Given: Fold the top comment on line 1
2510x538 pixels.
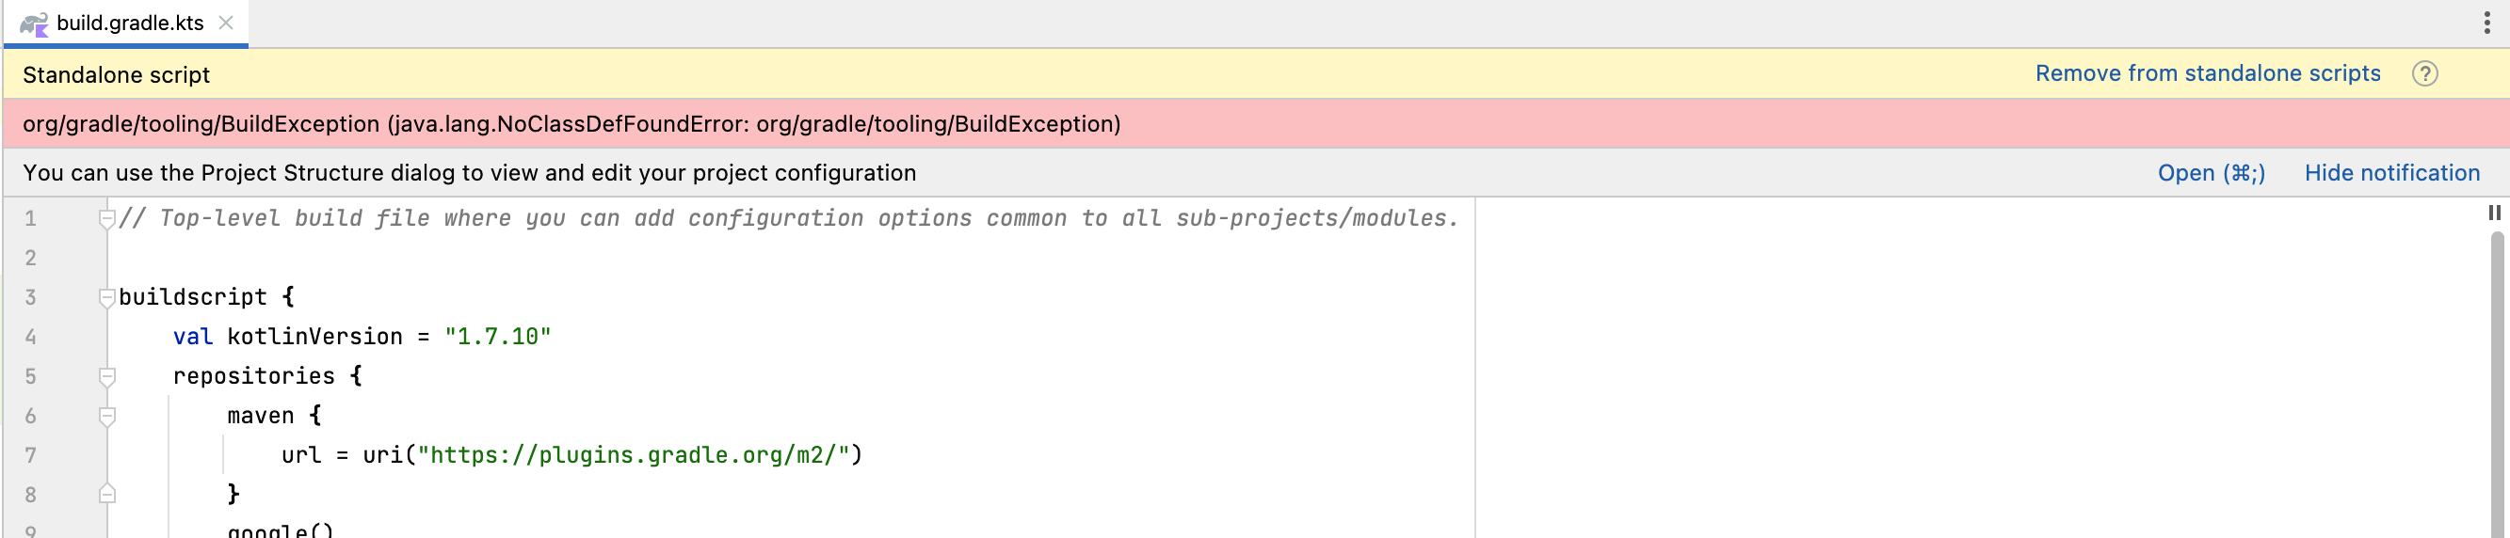Looking at the screenshot, I should [107, 219].
